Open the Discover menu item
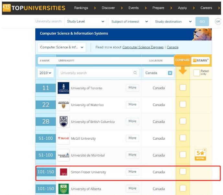The image size is (223, 195). click(x=108, y=8)
